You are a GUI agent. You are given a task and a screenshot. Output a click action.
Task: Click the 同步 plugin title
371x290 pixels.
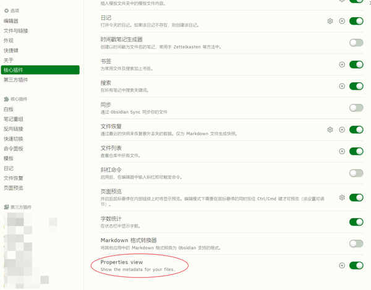[106, 104]
